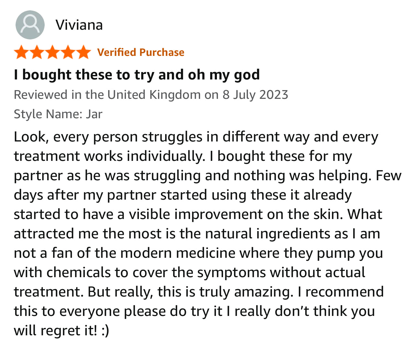The image size is (406, 345).
Task: Open the review title "I bought these to try"
Action: (x=137, y=75)
